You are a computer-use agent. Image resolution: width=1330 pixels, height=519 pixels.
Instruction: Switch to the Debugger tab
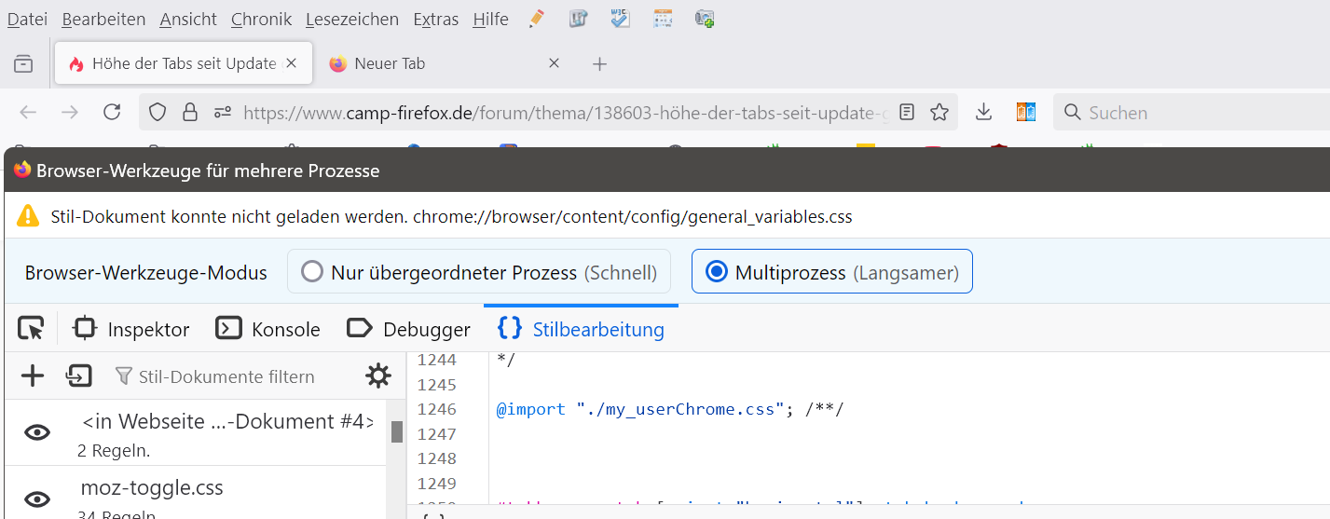tap(408, 329)
